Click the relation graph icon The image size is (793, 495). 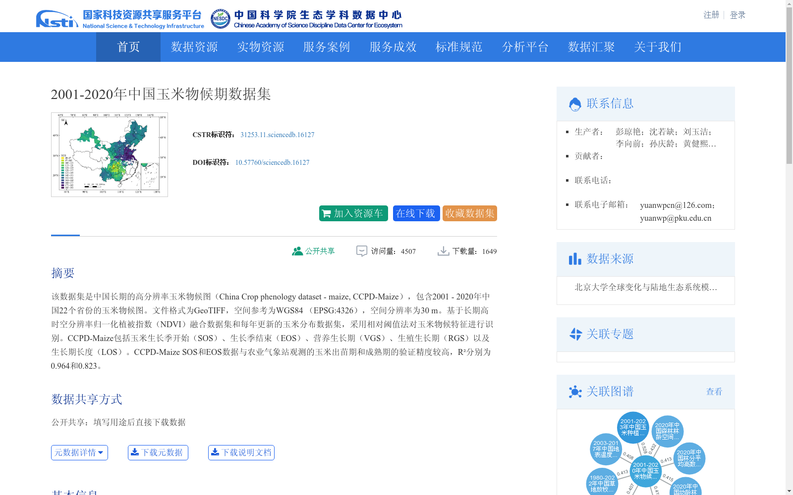click(x=575, y=392)
